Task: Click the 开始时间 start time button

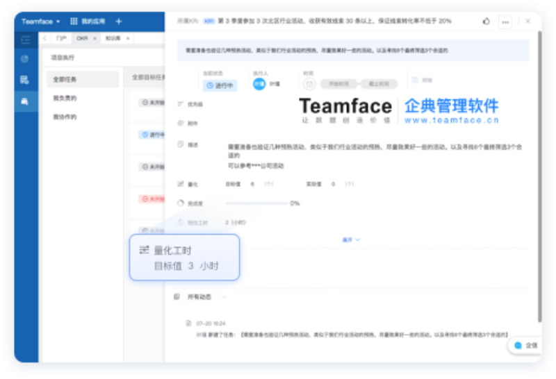Action: [x=338, y=84]
